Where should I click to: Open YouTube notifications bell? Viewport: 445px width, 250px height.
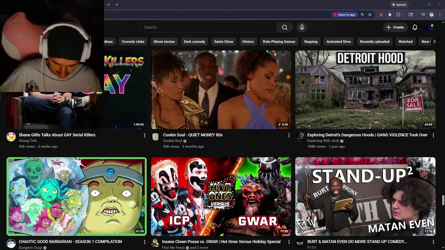(415, 27)
